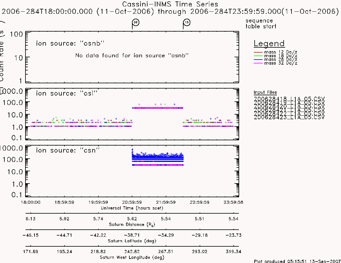Click the Saturn Latitude value -46.15

tap(30, 235)
